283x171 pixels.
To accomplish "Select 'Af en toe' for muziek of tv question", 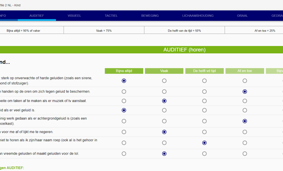I will click(x=245, y=101).
